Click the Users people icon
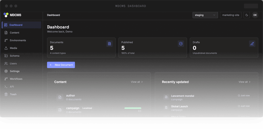Image resolution: width=263 pixels, height=129 pixels. click(x=6, y=64)
